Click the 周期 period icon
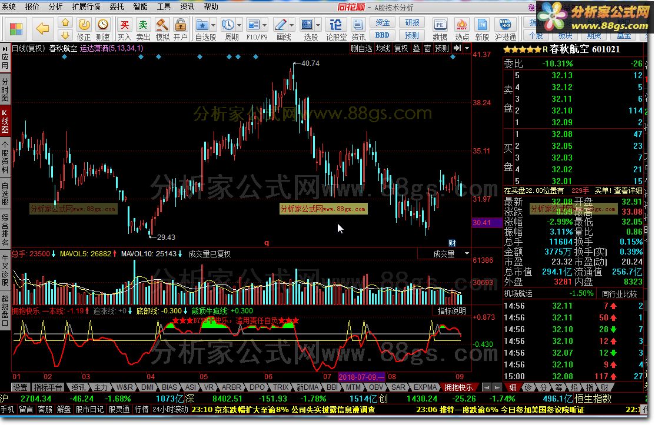655x425 pixels. point(228,25)
